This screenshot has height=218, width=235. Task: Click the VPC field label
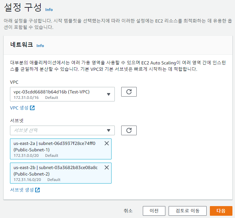click(14, 82)
